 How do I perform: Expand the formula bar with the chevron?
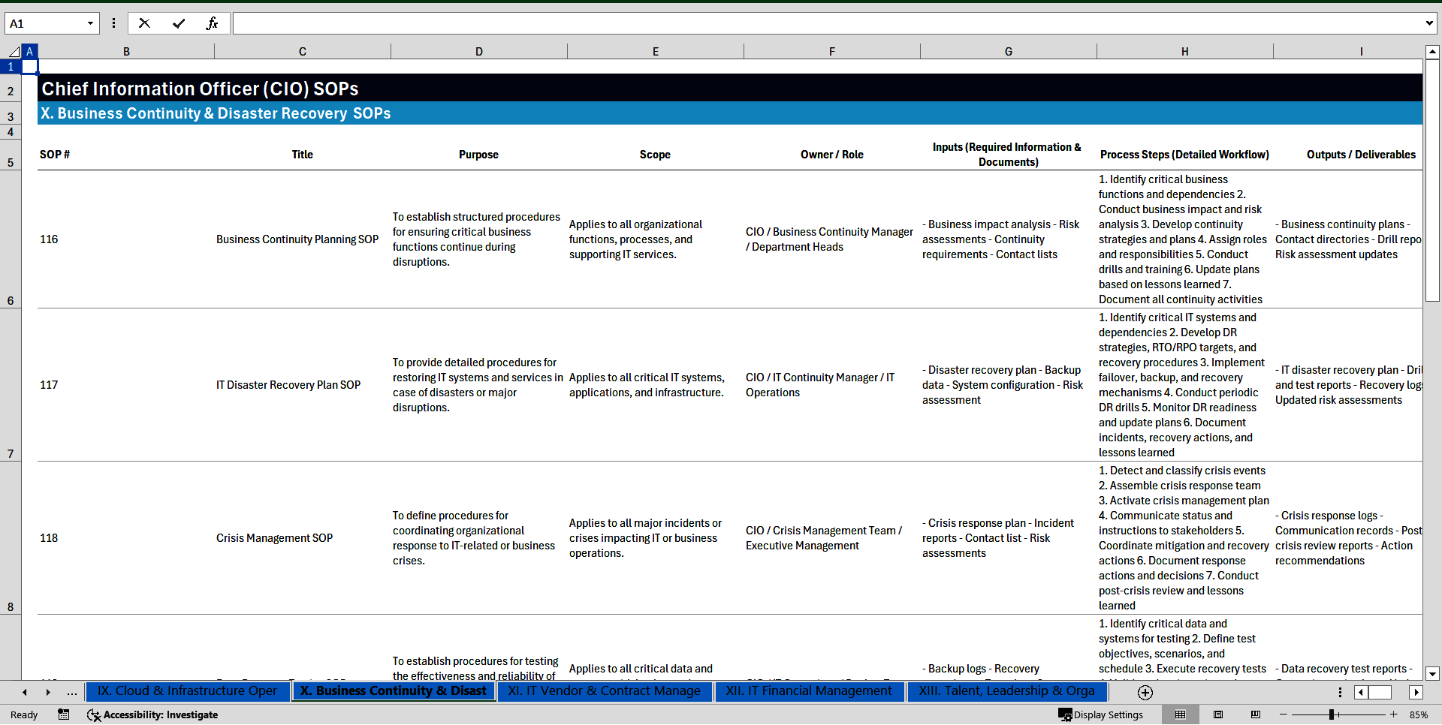point(1428,23)
